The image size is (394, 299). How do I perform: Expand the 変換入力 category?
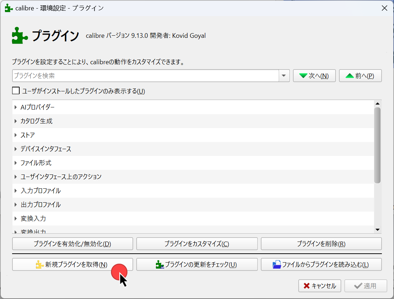coord(16,219)
